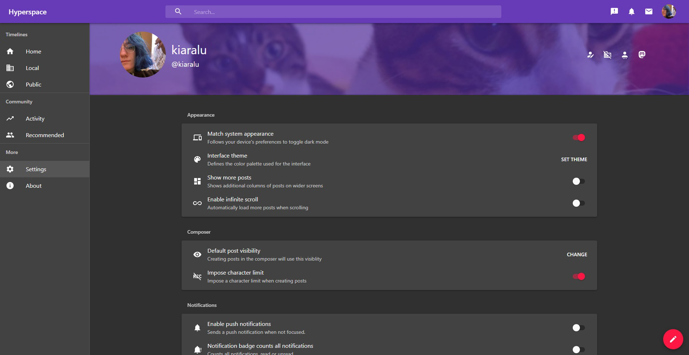Viewport: 689px width, 355px height.
Task: Turn on Enable infinite scroll
Action: tap(579, 203)
